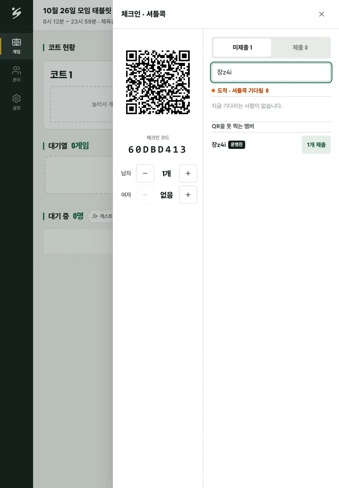Decrease 남자 shuttlecock count
The image size is (339, 488).
point(145,173)
